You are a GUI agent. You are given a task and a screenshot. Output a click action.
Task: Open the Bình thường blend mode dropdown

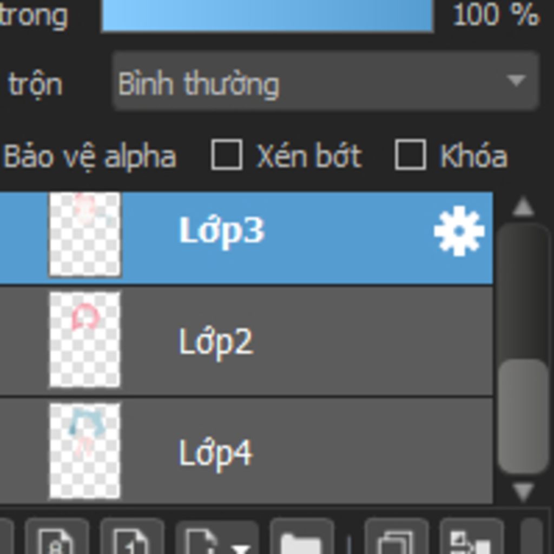pyautogui.click(x=325, y=81)
